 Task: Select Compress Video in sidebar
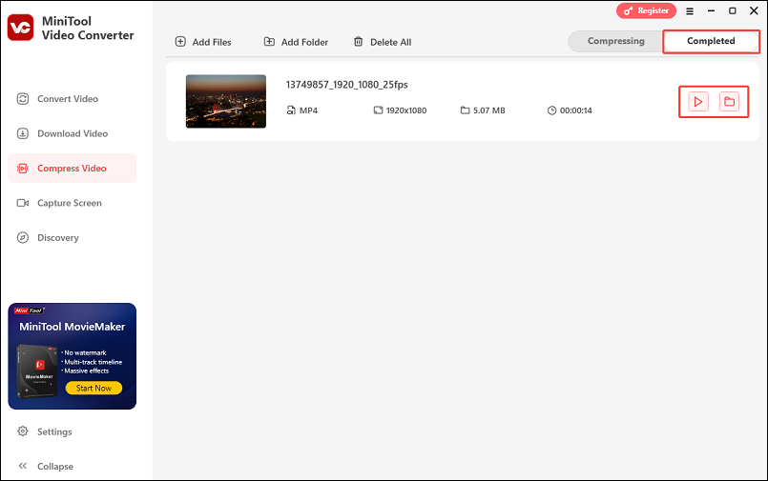coord(72,169)
